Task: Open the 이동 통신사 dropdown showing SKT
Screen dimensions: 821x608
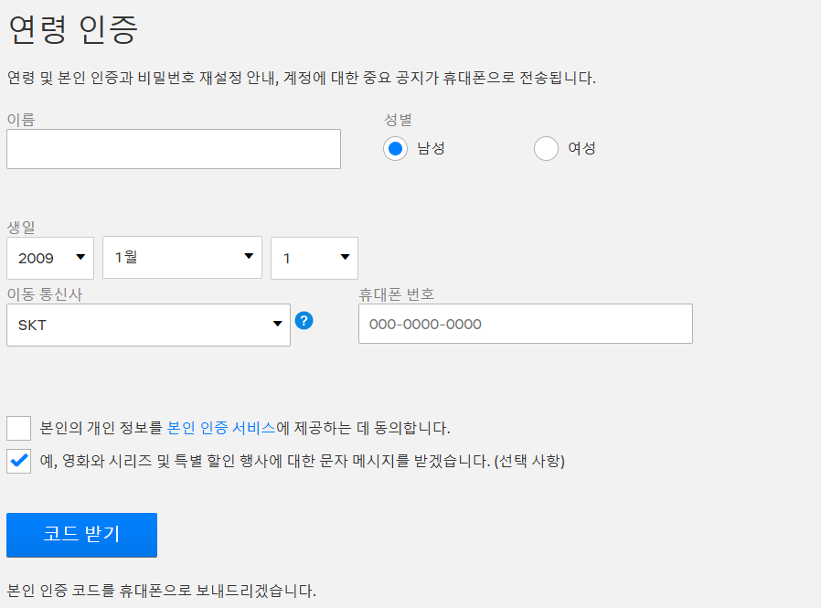Action: click(149, 325)
